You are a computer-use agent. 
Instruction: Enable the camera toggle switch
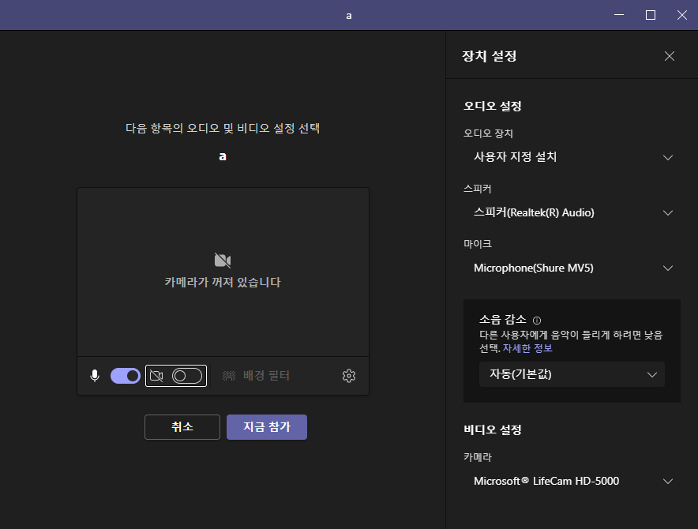click(187, 376)
